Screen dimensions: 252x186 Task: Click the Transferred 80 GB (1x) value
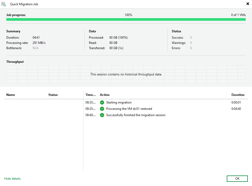(x=116, y=48)
